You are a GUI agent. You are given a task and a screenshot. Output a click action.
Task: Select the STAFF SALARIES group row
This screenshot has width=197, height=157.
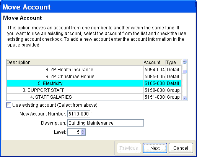(94, 97)
